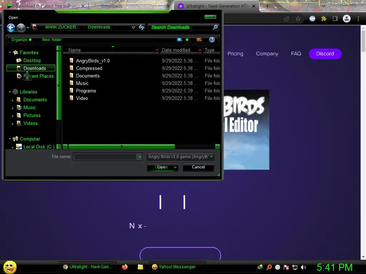Select the AngryBirds_v1.0 folder icon
The height and width of the screenshot is (274, 366).
(71, 61)
